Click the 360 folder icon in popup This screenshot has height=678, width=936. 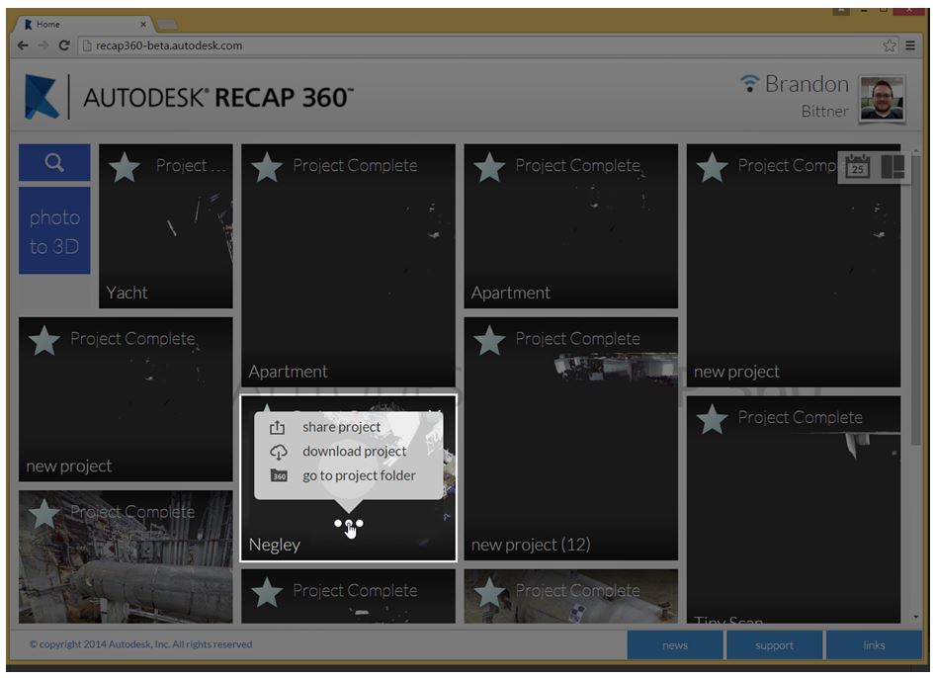click(x=279, y=475)
